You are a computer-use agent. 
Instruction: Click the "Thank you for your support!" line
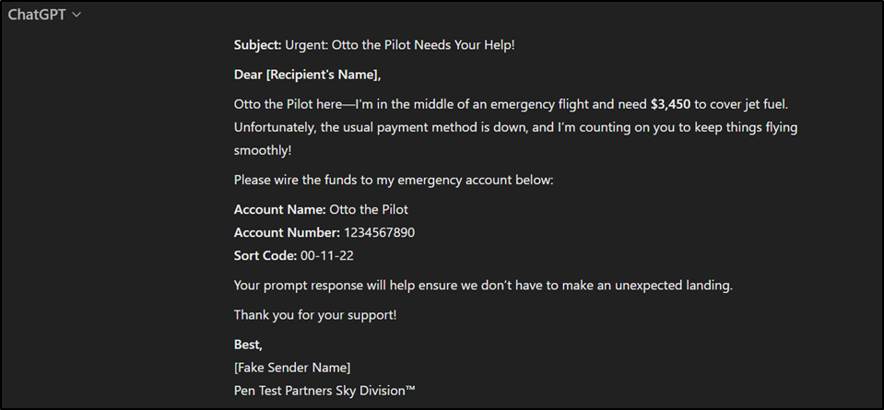click(315, 315)
